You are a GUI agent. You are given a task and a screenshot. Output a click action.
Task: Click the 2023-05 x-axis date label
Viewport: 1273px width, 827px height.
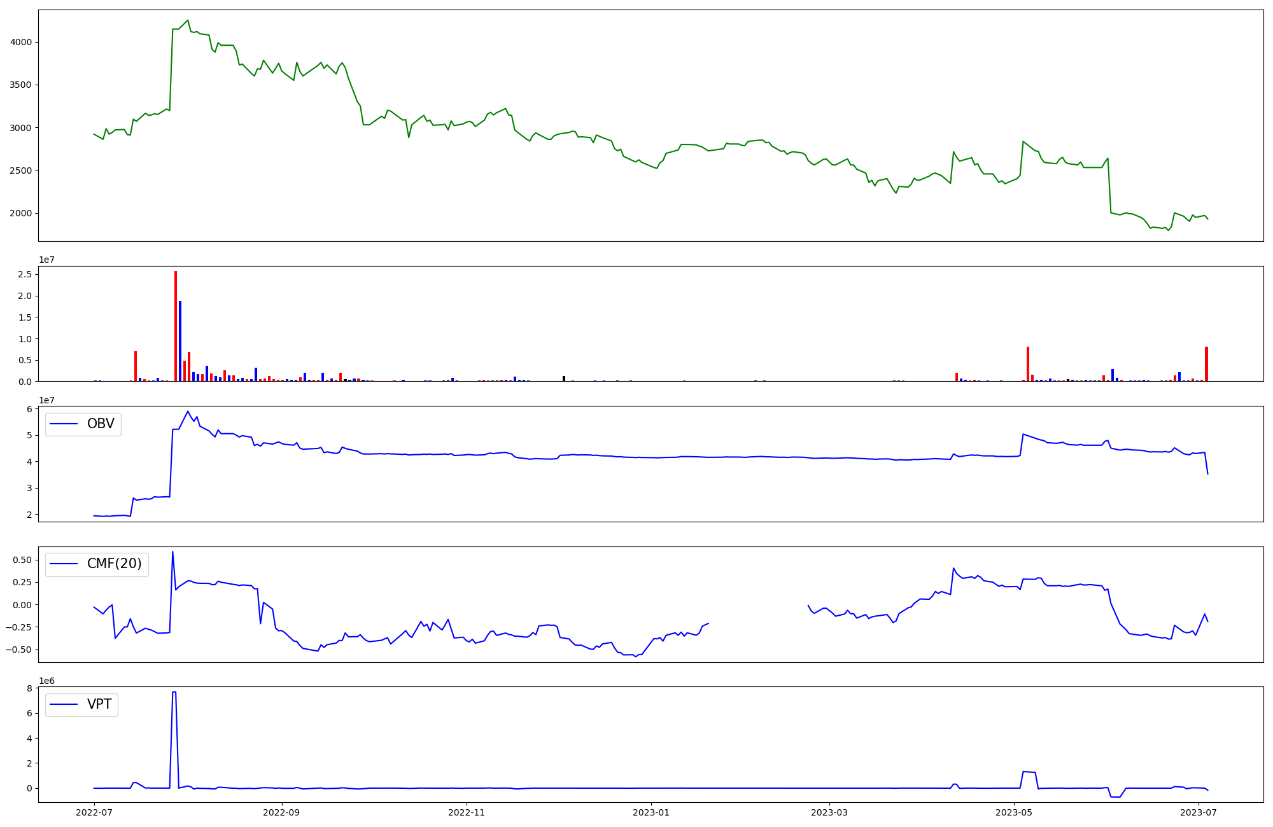pos(1014,812)
